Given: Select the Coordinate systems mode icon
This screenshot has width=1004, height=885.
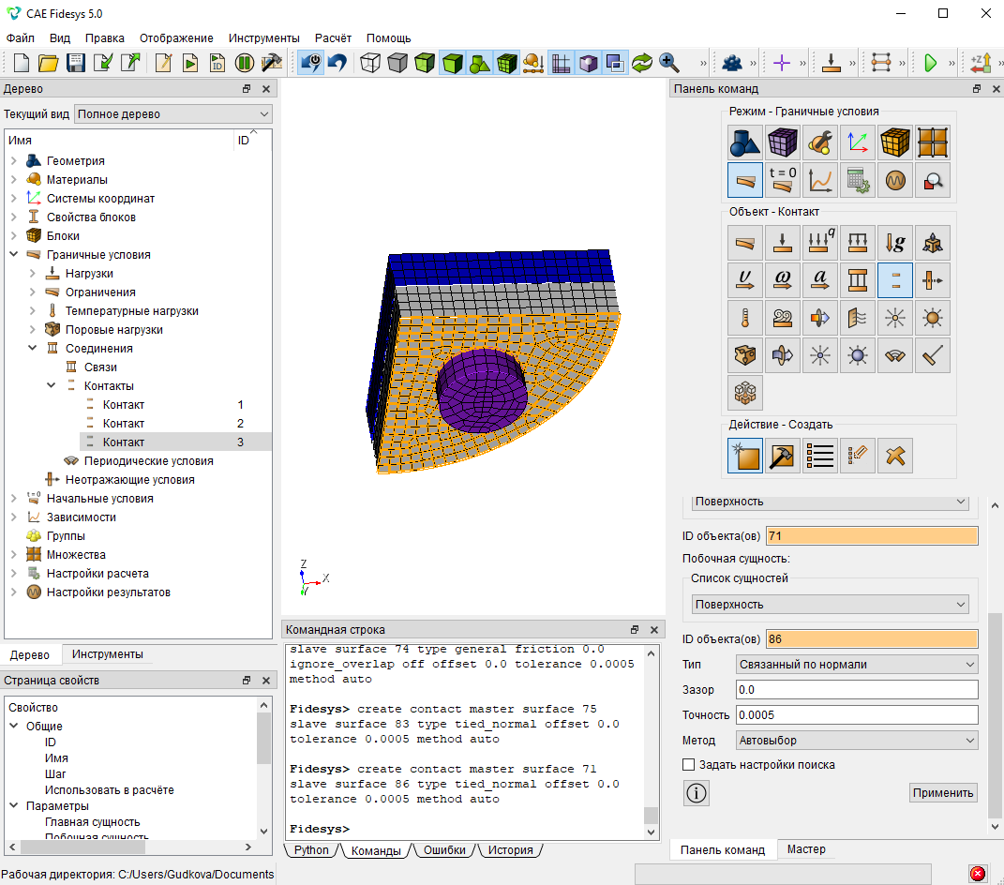Looking at the screenshot, I should (858, 142).
